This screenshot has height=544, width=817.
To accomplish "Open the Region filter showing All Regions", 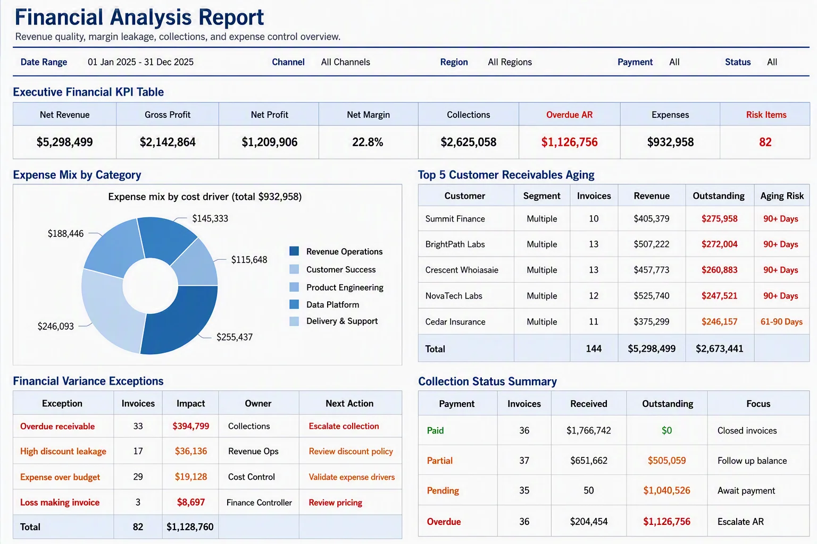I will 510,62.
